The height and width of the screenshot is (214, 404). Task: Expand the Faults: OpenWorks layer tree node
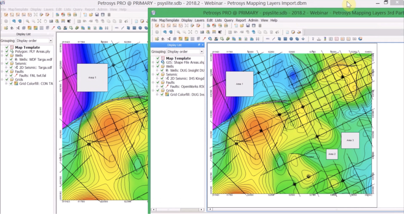pyautogui.click(x=157, y=86)
